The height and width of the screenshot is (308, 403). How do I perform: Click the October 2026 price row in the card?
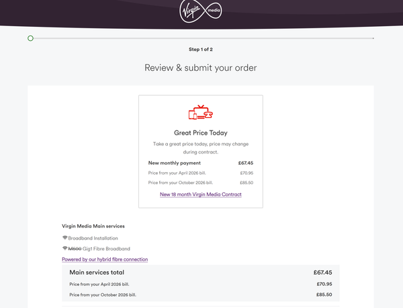[x=201, y=183]
